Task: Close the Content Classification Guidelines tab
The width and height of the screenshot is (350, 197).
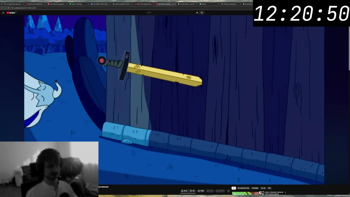Action: click(132, 4)
